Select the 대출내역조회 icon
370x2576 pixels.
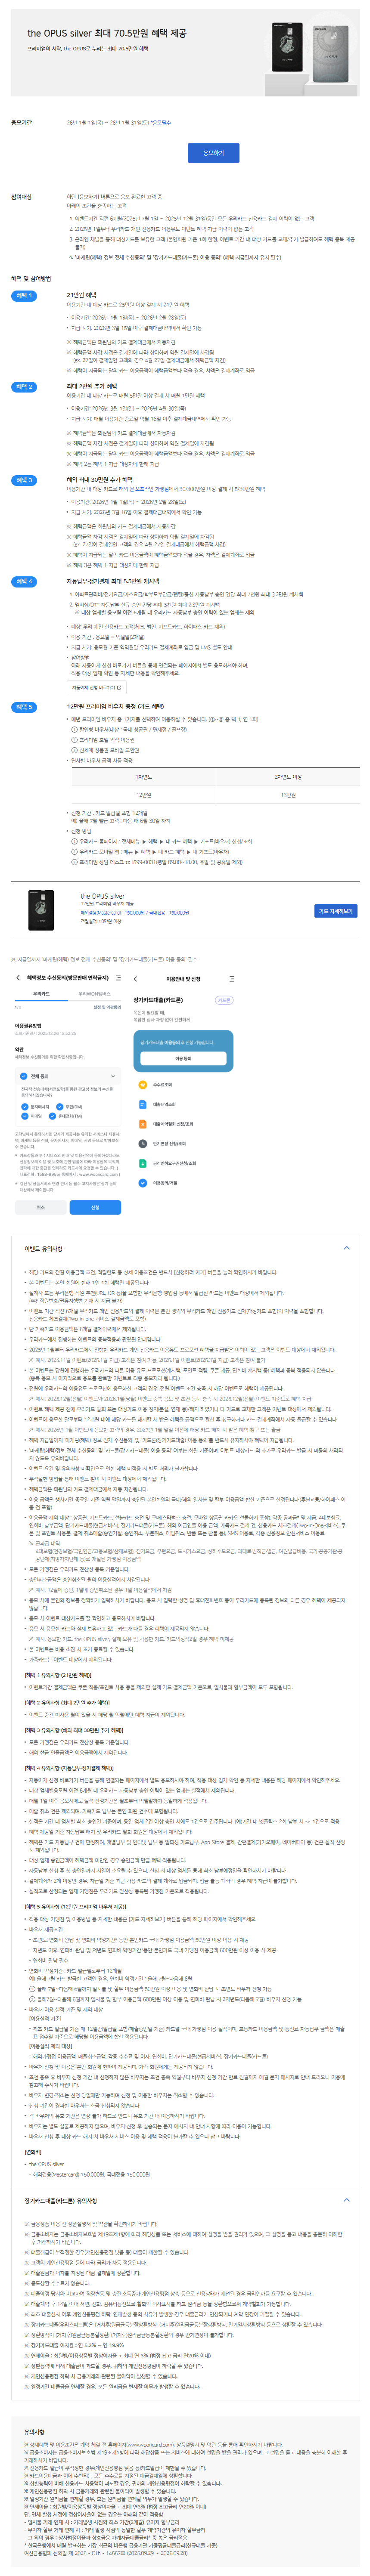143,1104
